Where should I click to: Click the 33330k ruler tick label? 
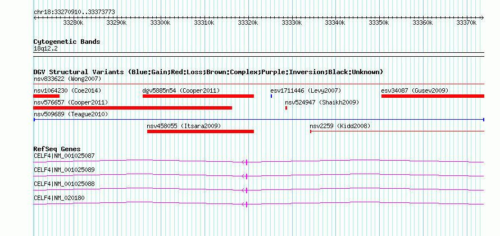tap(292, 22)
